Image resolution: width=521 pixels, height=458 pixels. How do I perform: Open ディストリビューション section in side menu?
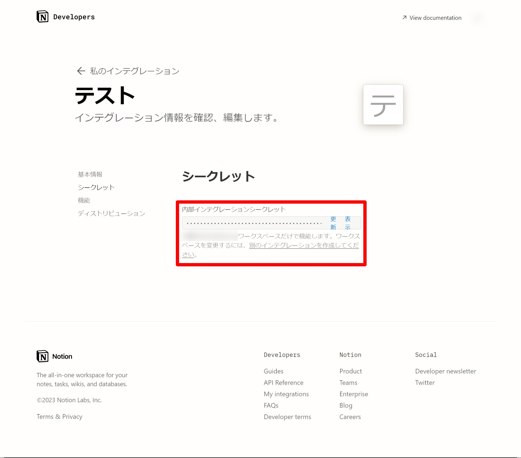tap(111, 213)
